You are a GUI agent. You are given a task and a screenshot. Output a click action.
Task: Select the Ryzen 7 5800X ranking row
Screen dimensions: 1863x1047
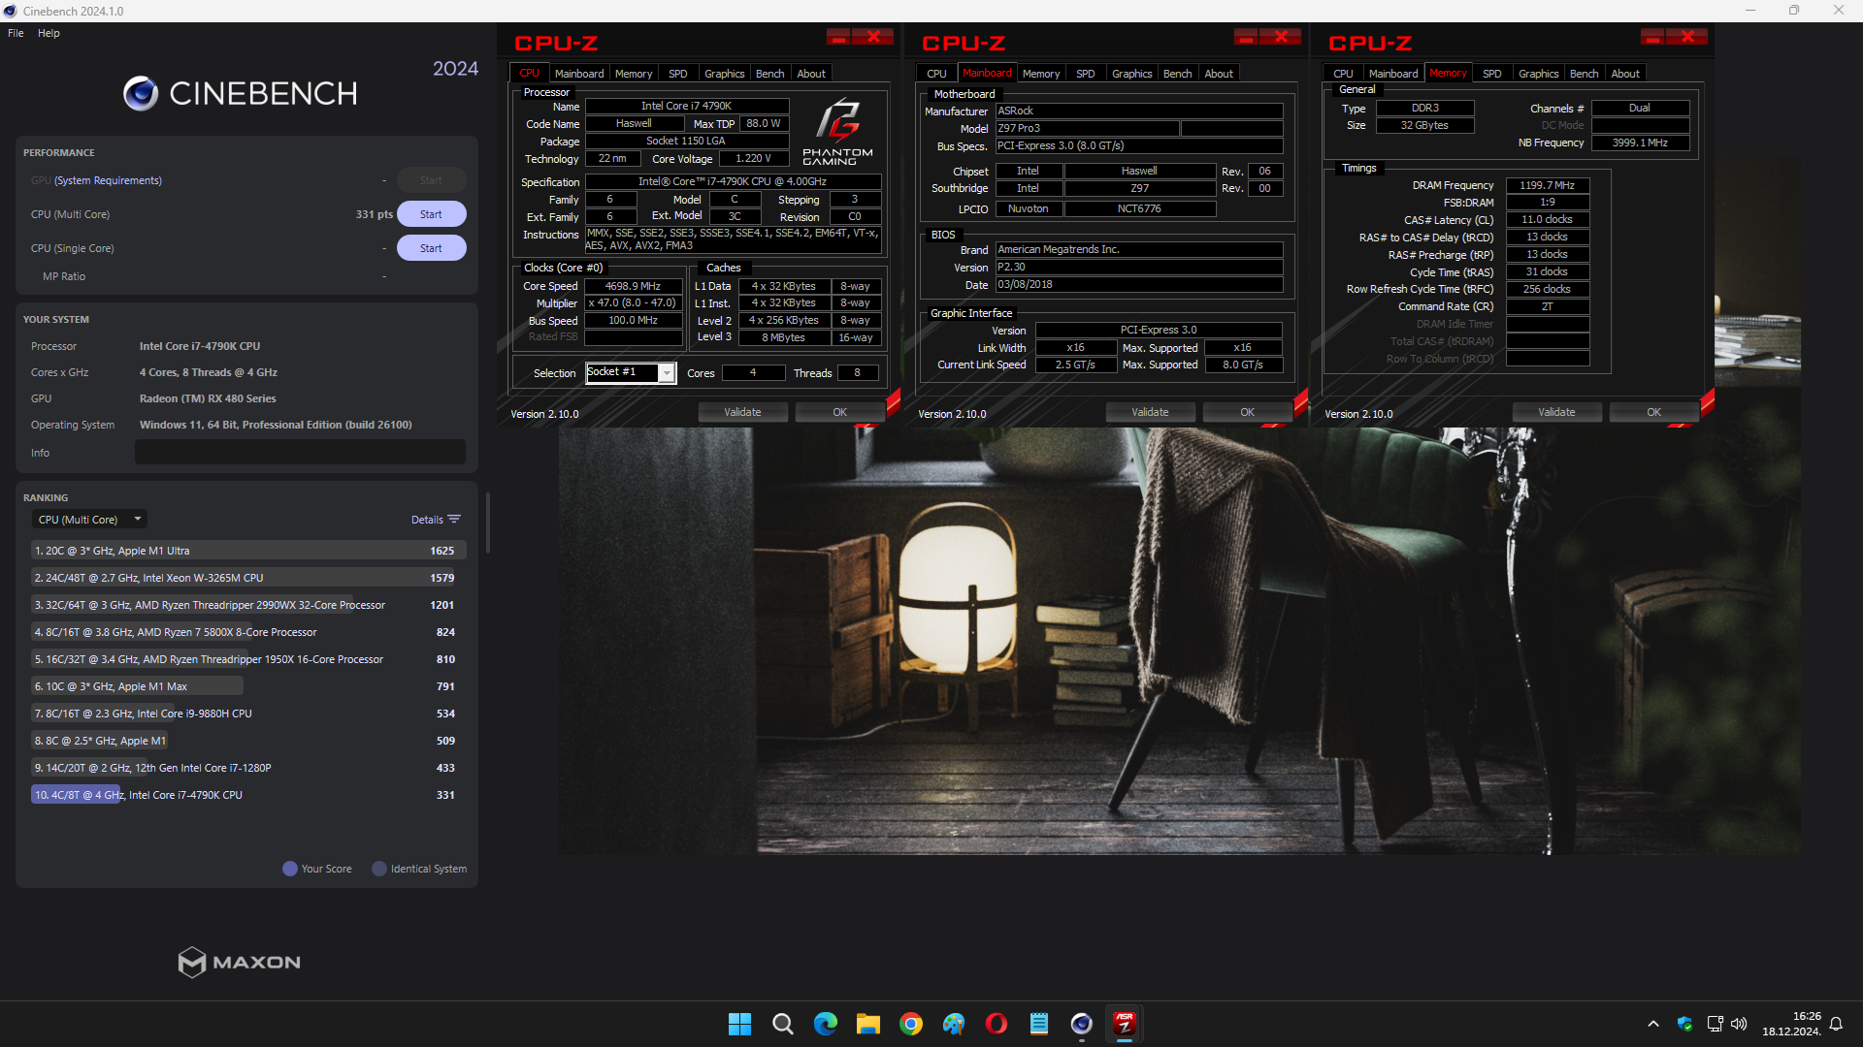(248, 632)
